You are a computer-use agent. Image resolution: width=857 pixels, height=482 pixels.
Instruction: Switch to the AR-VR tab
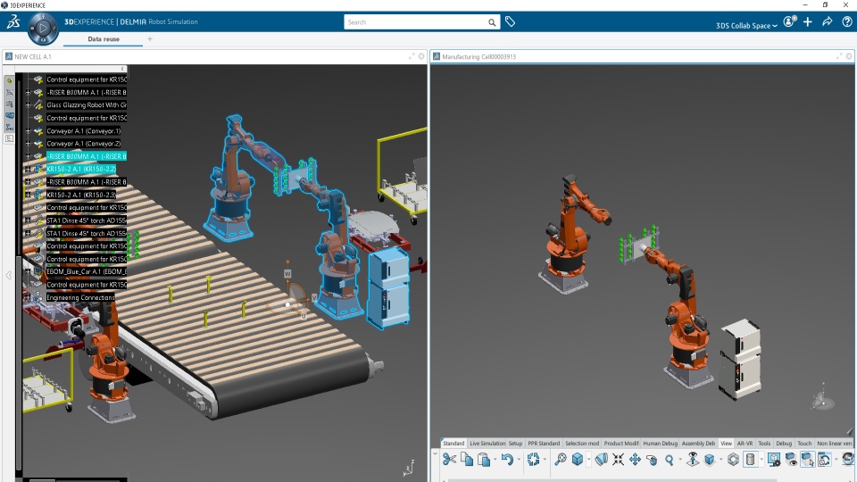(745, 444)
